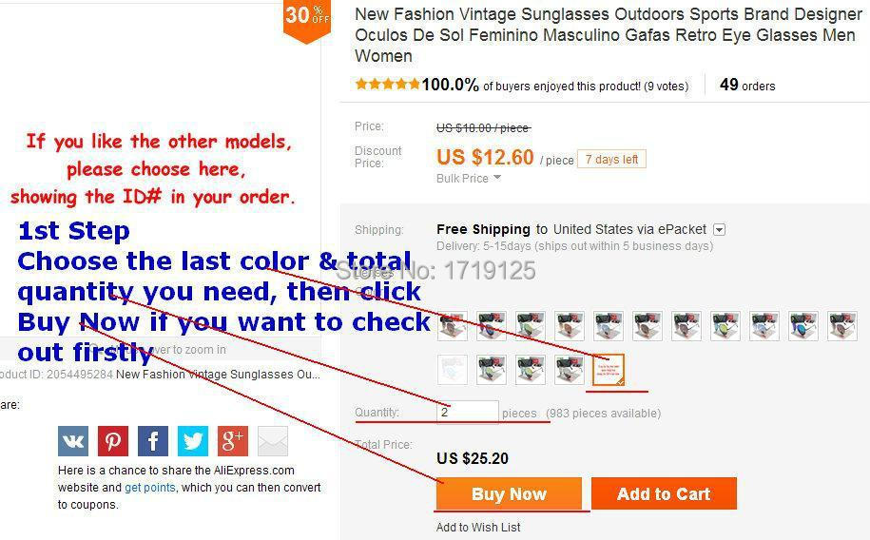The image size is (870, 540).
Task: Click the five-star rating icons
Action: [x=387, y=85]
